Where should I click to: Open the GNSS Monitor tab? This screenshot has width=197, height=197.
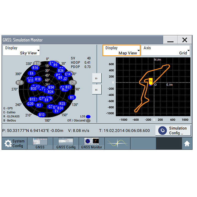(x=91, y=143)
